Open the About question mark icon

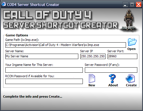(112, 79)
